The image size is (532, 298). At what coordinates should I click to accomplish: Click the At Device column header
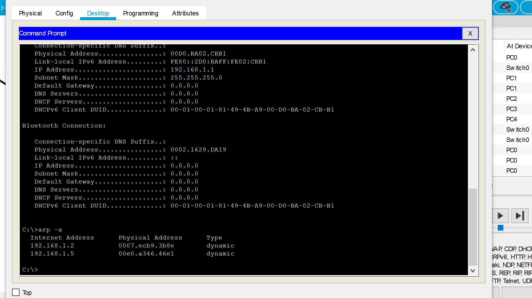[x=519, y=46]
